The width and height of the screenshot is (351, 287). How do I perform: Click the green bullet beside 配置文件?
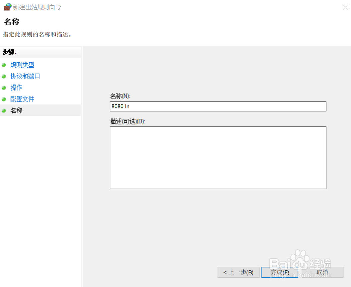point(4,99)
